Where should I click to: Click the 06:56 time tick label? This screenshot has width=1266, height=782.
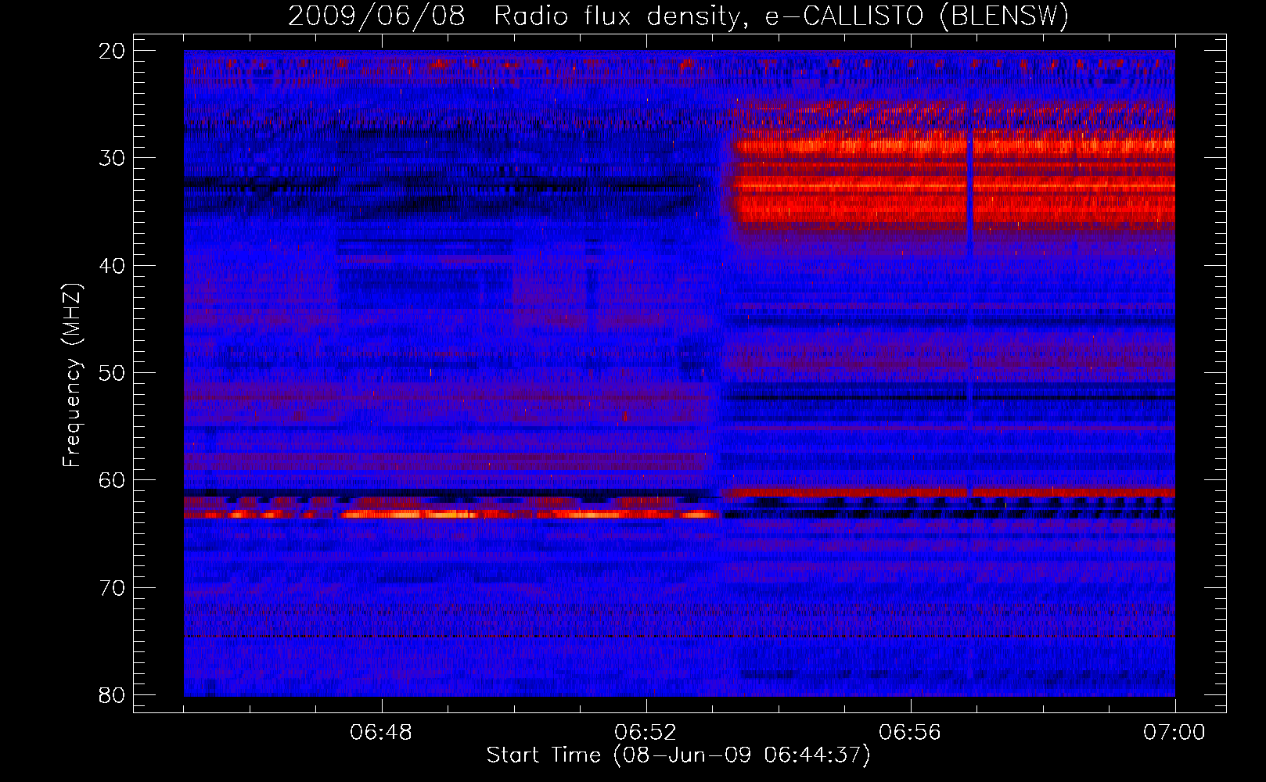point(910,733)
